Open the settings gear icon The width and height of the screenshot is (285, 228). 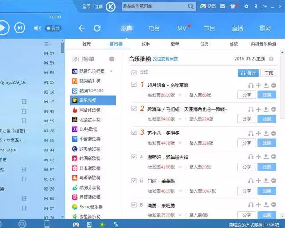point(246,7)
